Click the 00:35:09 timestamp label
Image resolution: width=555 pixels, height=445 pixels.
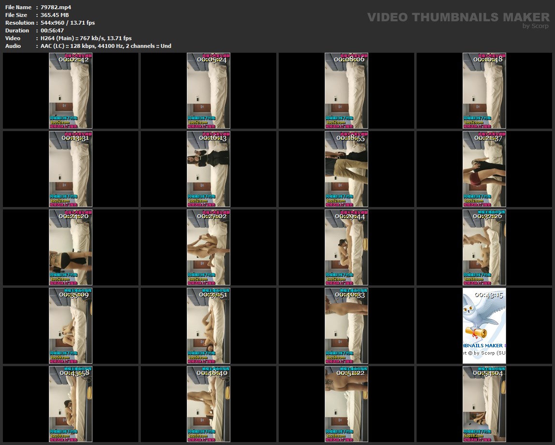click(x=74, y=295)
